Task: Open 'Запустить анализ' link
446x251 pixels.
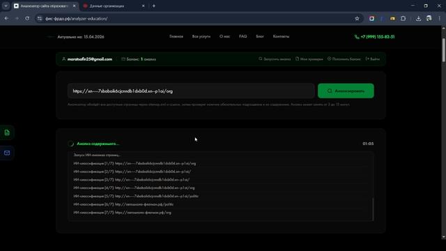Action: 275,59
